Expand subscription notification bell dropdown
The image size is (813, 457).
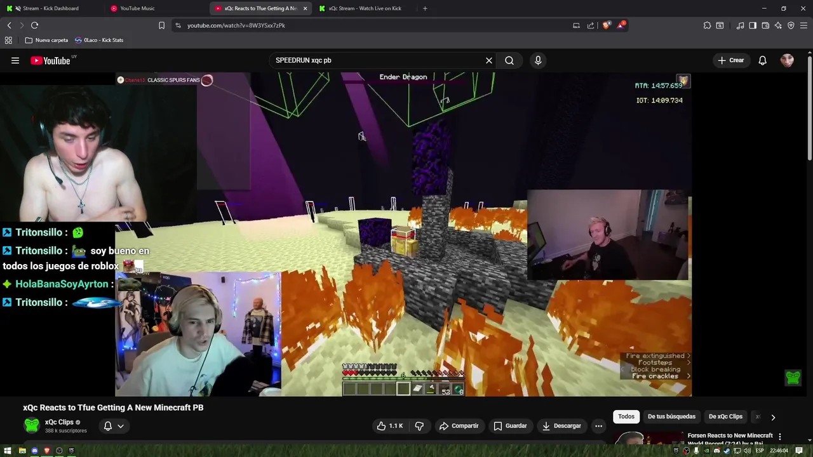click(114, 426)
